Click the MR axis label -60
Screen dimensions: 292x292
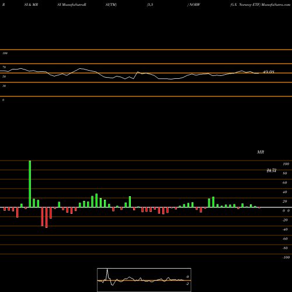point(285,239)
